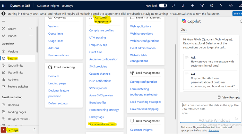This screenshot has width=242, height=134.
Task: Click the Add-ons grid icon in sidebar
Action: (4, 79)
